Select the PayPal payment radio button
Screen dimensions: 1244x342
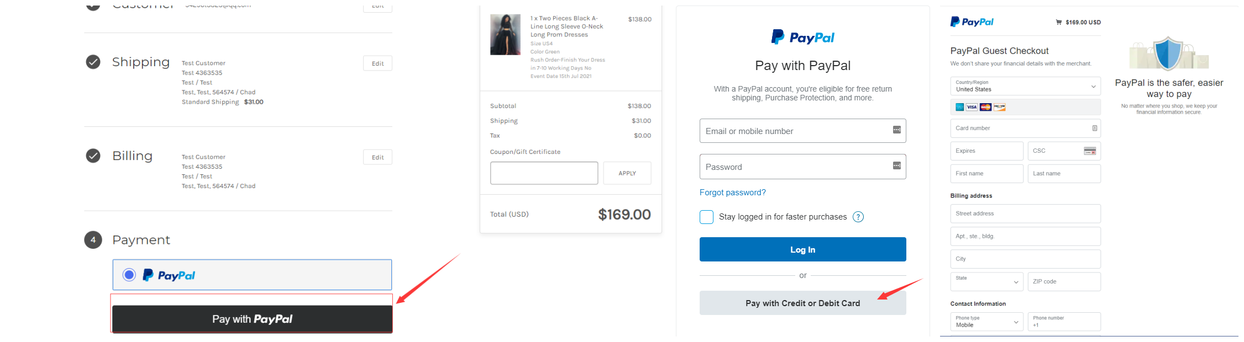(x=129, y=275)
